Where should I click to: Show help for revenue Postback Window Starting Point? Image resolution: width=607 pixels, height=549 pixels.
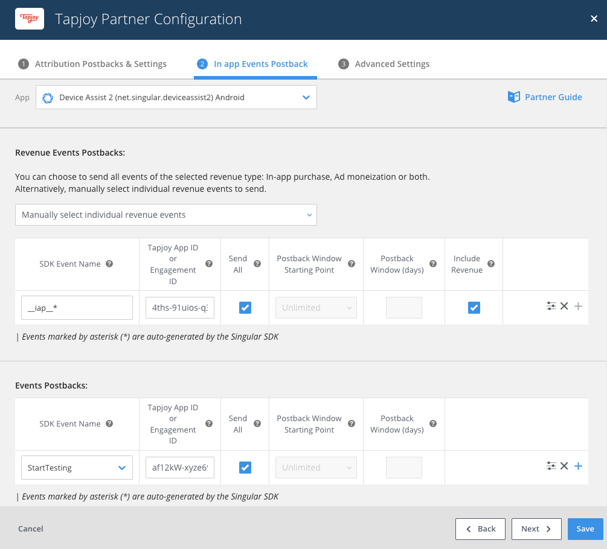click(x=352, y=264)
